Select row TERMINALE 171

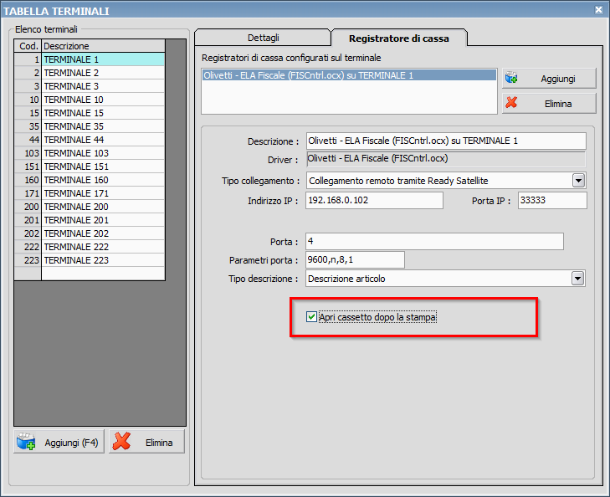point(90,193)
